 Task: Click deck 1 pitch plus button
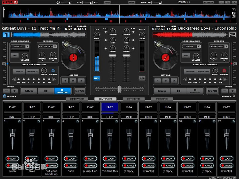[15, 91]
